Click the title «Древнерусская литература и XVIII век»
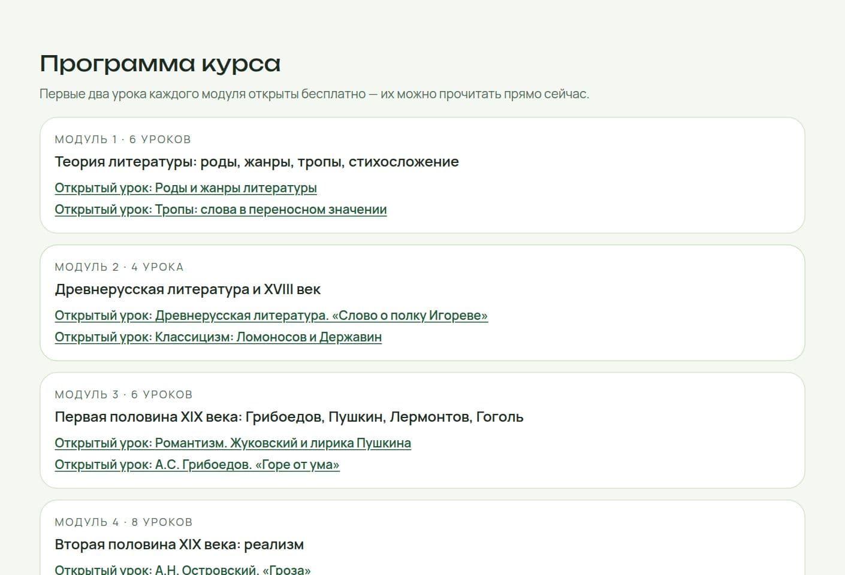This screenshot has width=845, height=575. [188, 289]
